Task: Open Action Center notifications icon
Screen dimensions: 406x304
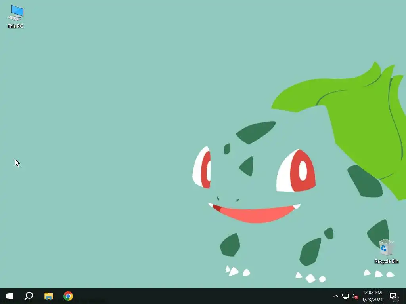Action: [394, 296]
